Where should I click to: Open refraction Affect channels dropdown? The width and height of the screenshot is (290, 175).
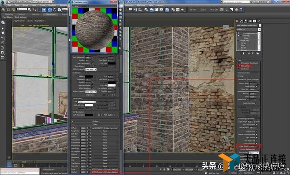pyautogui.click(x=91, y=92)
